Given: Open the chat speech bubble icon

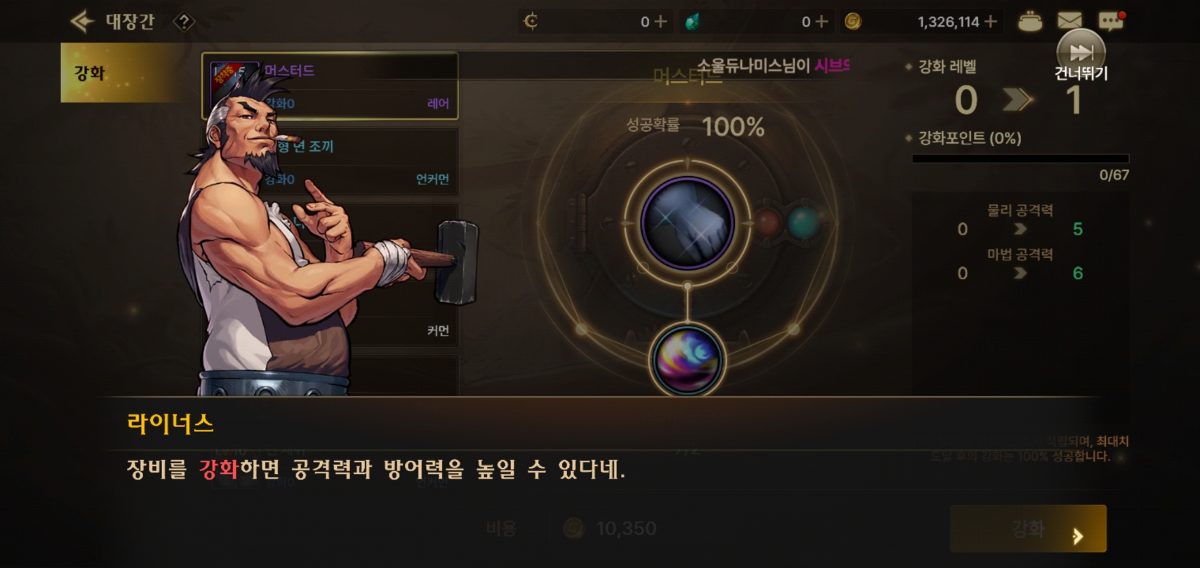Looking at the screenshot, I should pyautogui.click(x=1111, y=21).
